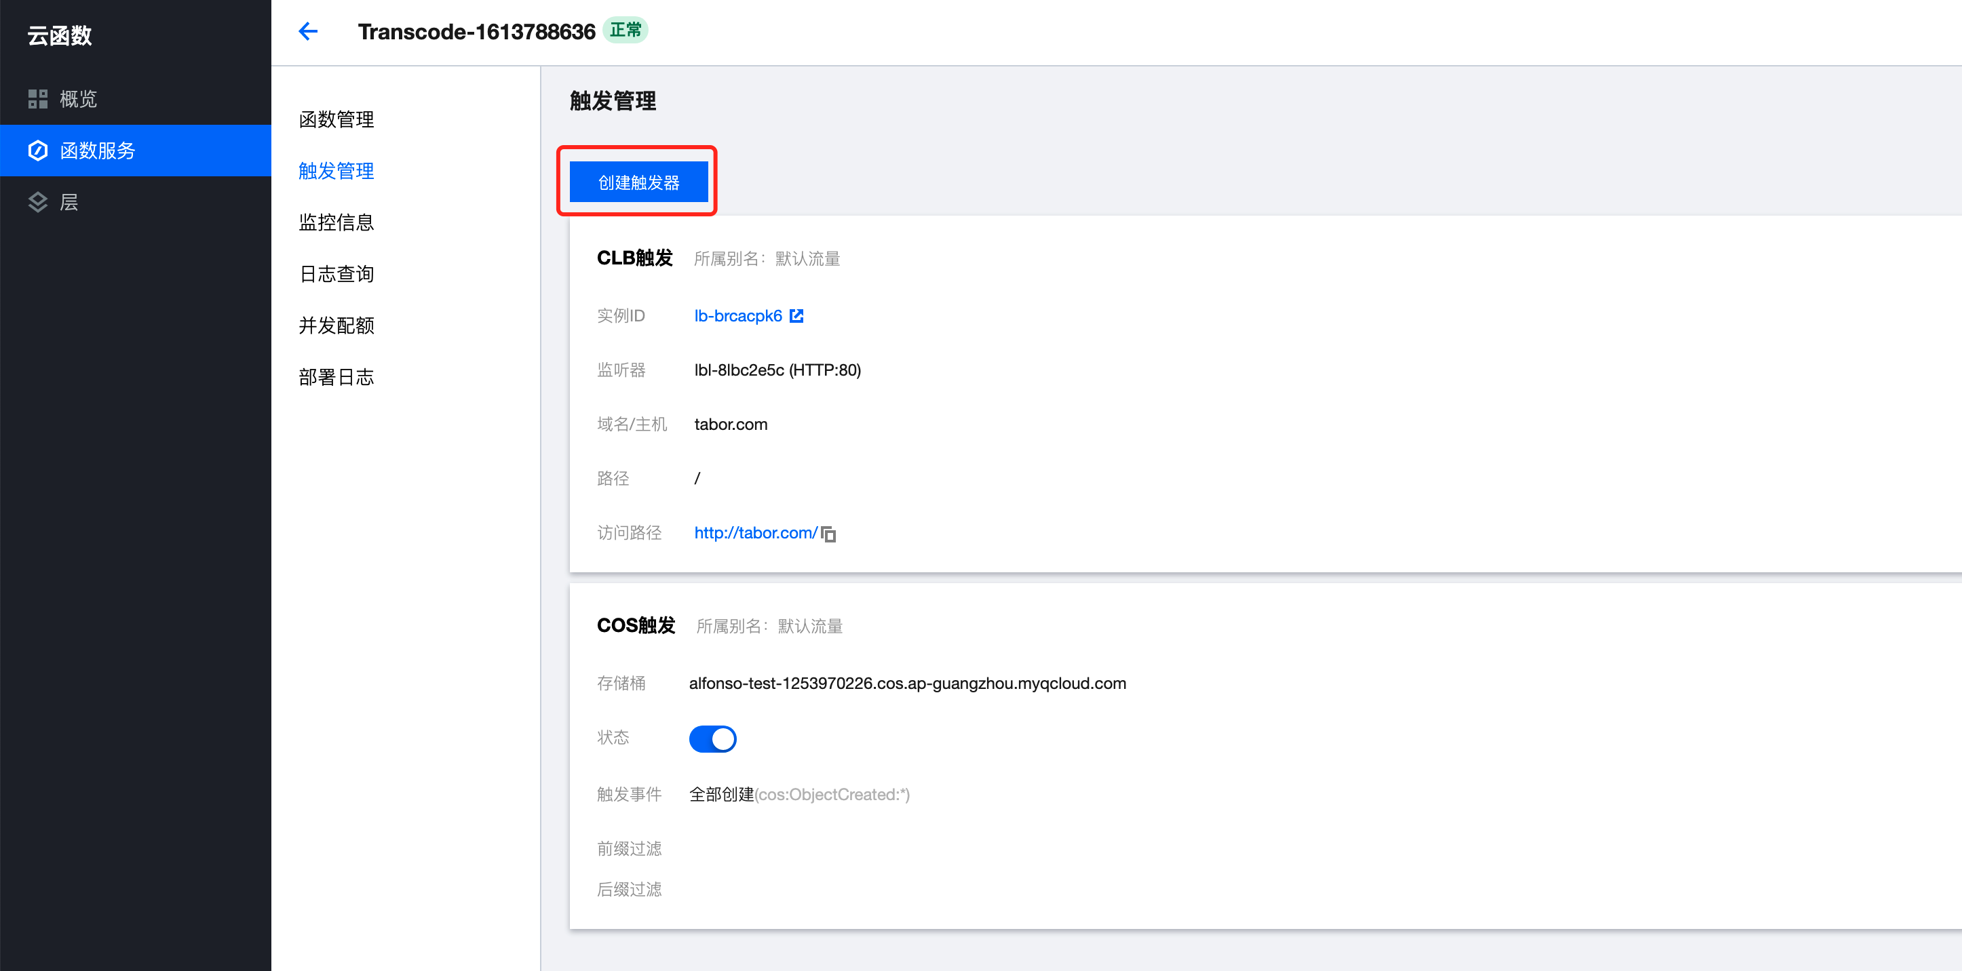Click the 后缀过滤 label

coord(629,890)
